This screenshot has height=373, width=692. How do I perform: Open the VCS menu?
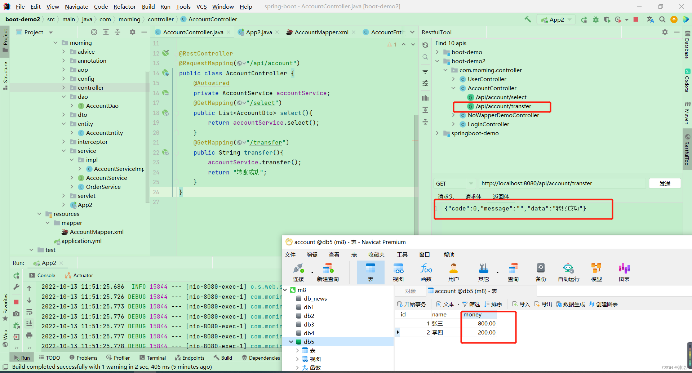click(x=201, y=6)
